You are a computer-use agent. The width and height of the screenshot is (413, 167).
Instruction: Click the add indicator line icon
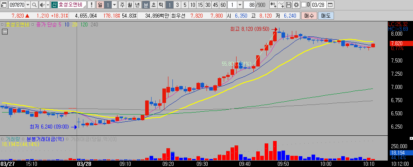tap(281, 5)
